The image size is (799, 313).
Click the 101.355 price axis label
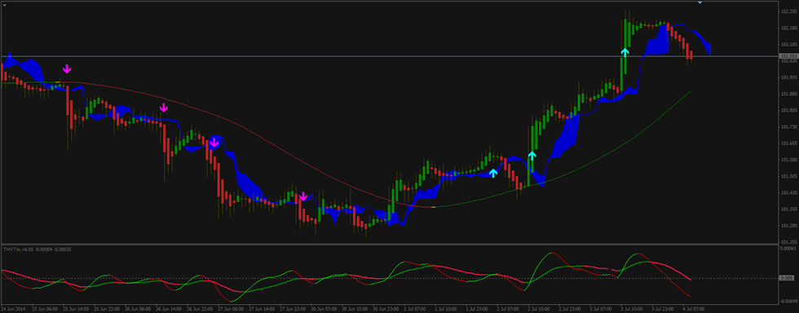788,209
